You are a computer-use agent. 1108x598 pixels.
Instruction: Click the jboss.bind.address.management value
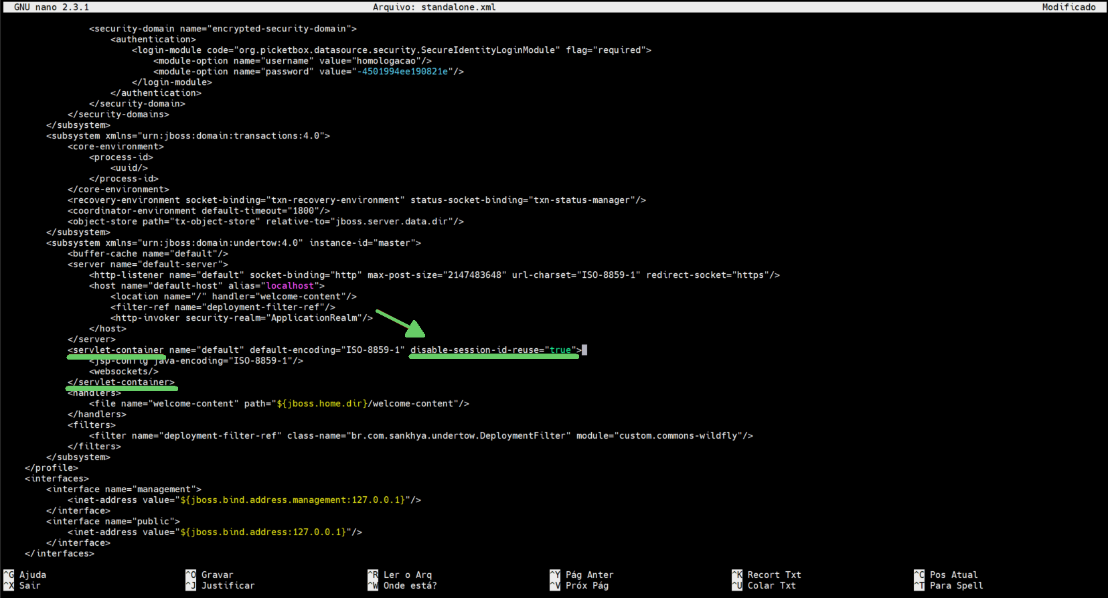pyautogui.click(x=293, y=500)
